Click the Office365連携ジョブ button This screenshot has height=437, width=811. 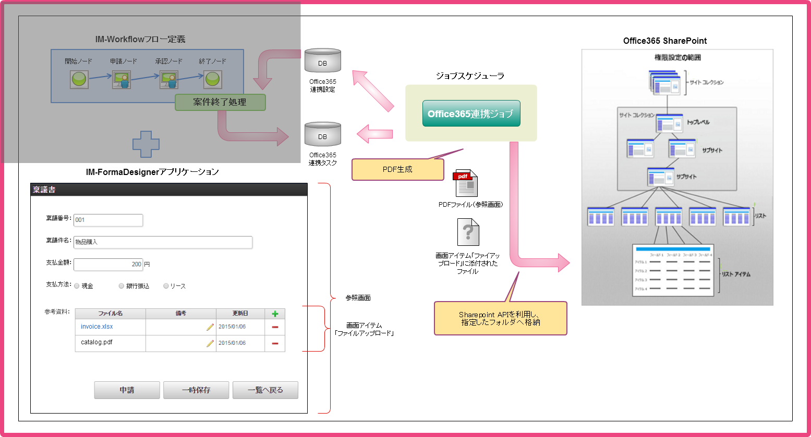point(471,114)
